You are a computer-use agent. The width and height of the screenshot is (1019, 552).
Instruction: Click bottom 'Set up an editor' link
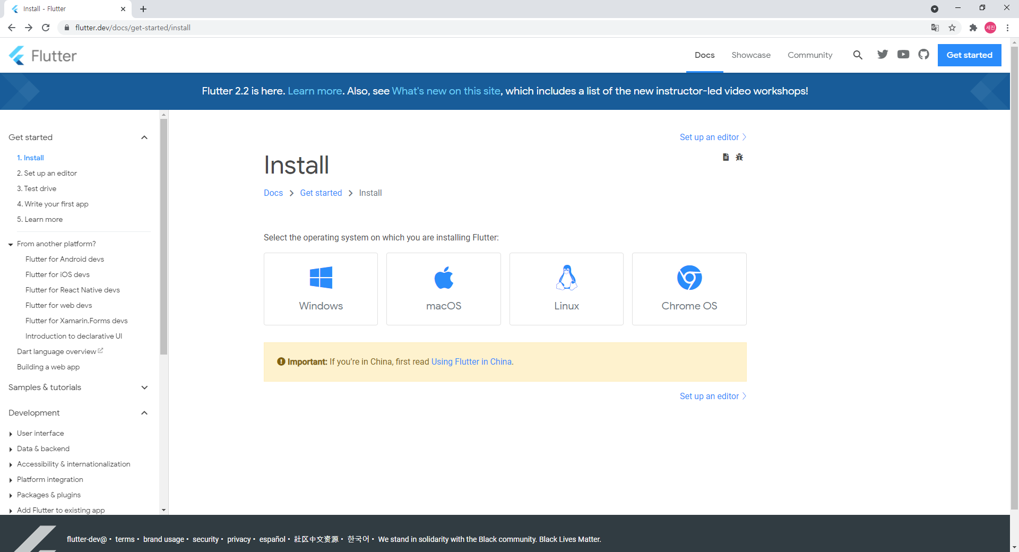(713, 396)
